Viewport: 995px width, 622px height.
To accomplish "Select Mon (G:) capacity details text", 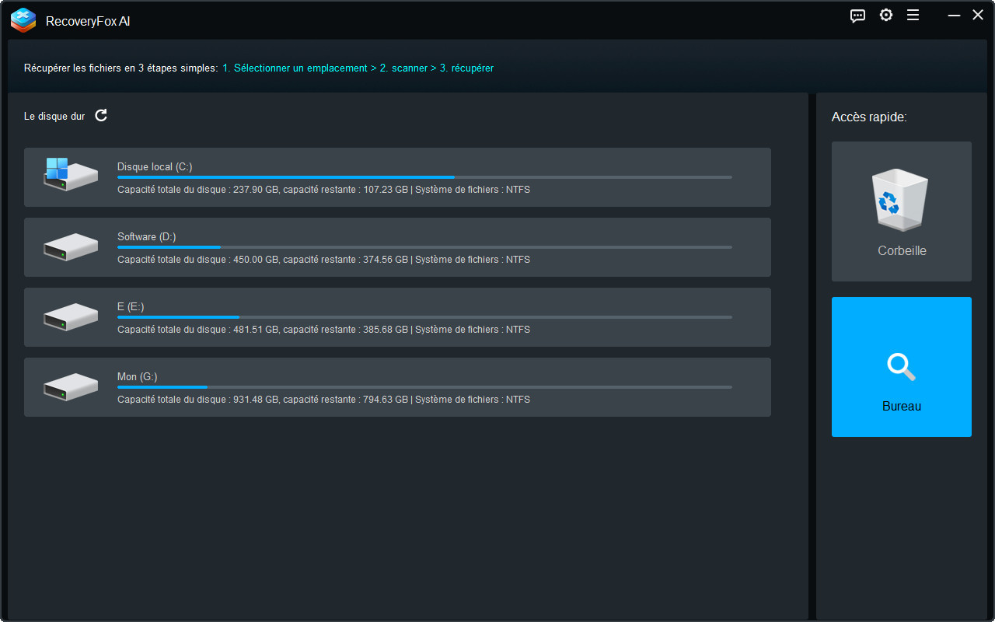I will click(323, 400).
